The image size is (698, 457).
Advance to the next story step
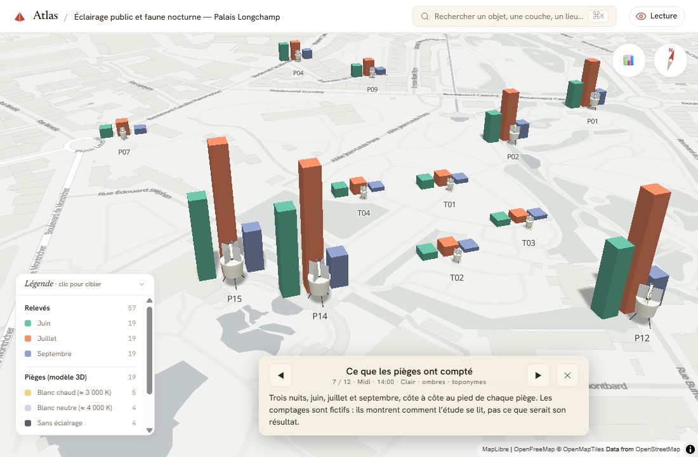coord(538,375)
